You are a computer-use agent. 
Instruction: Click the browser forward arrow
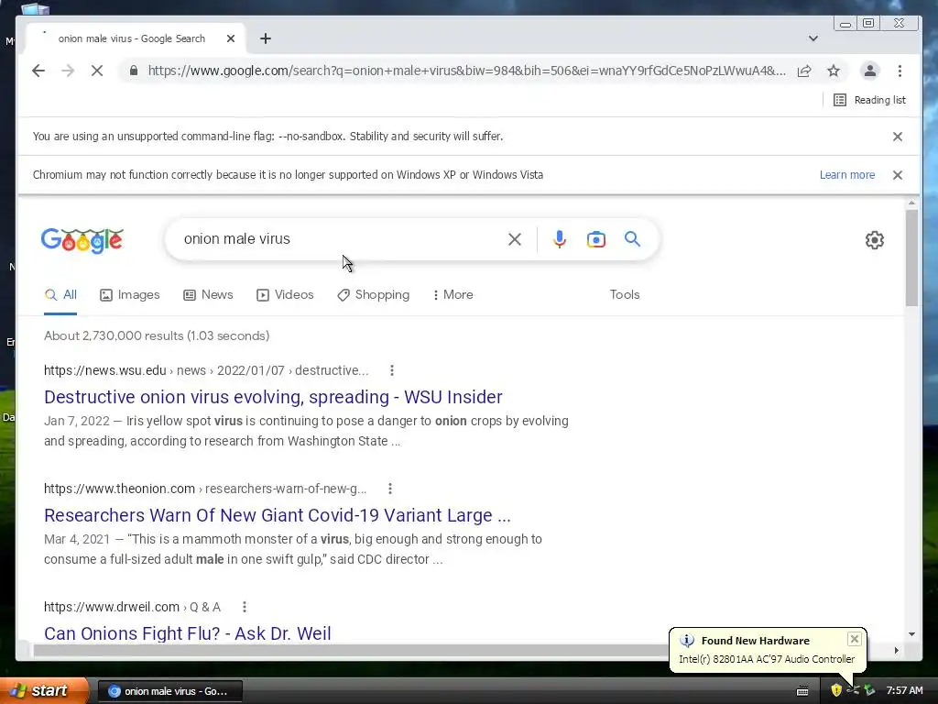tap(68, 71)
